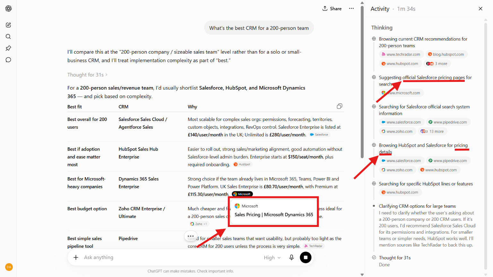Open the DA profile avatar
Screen dimensions: 493x277
tap(9, 267)
